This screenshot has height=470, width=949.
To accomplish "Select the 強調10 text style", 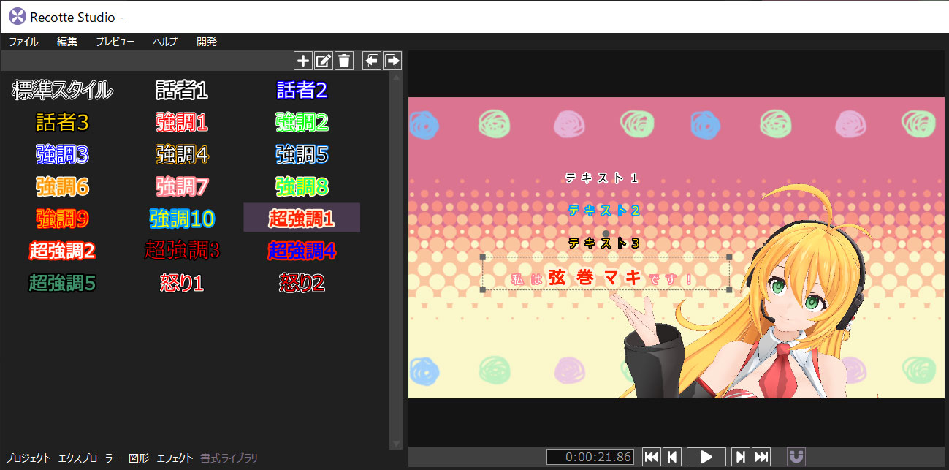I will coord(182,218).
